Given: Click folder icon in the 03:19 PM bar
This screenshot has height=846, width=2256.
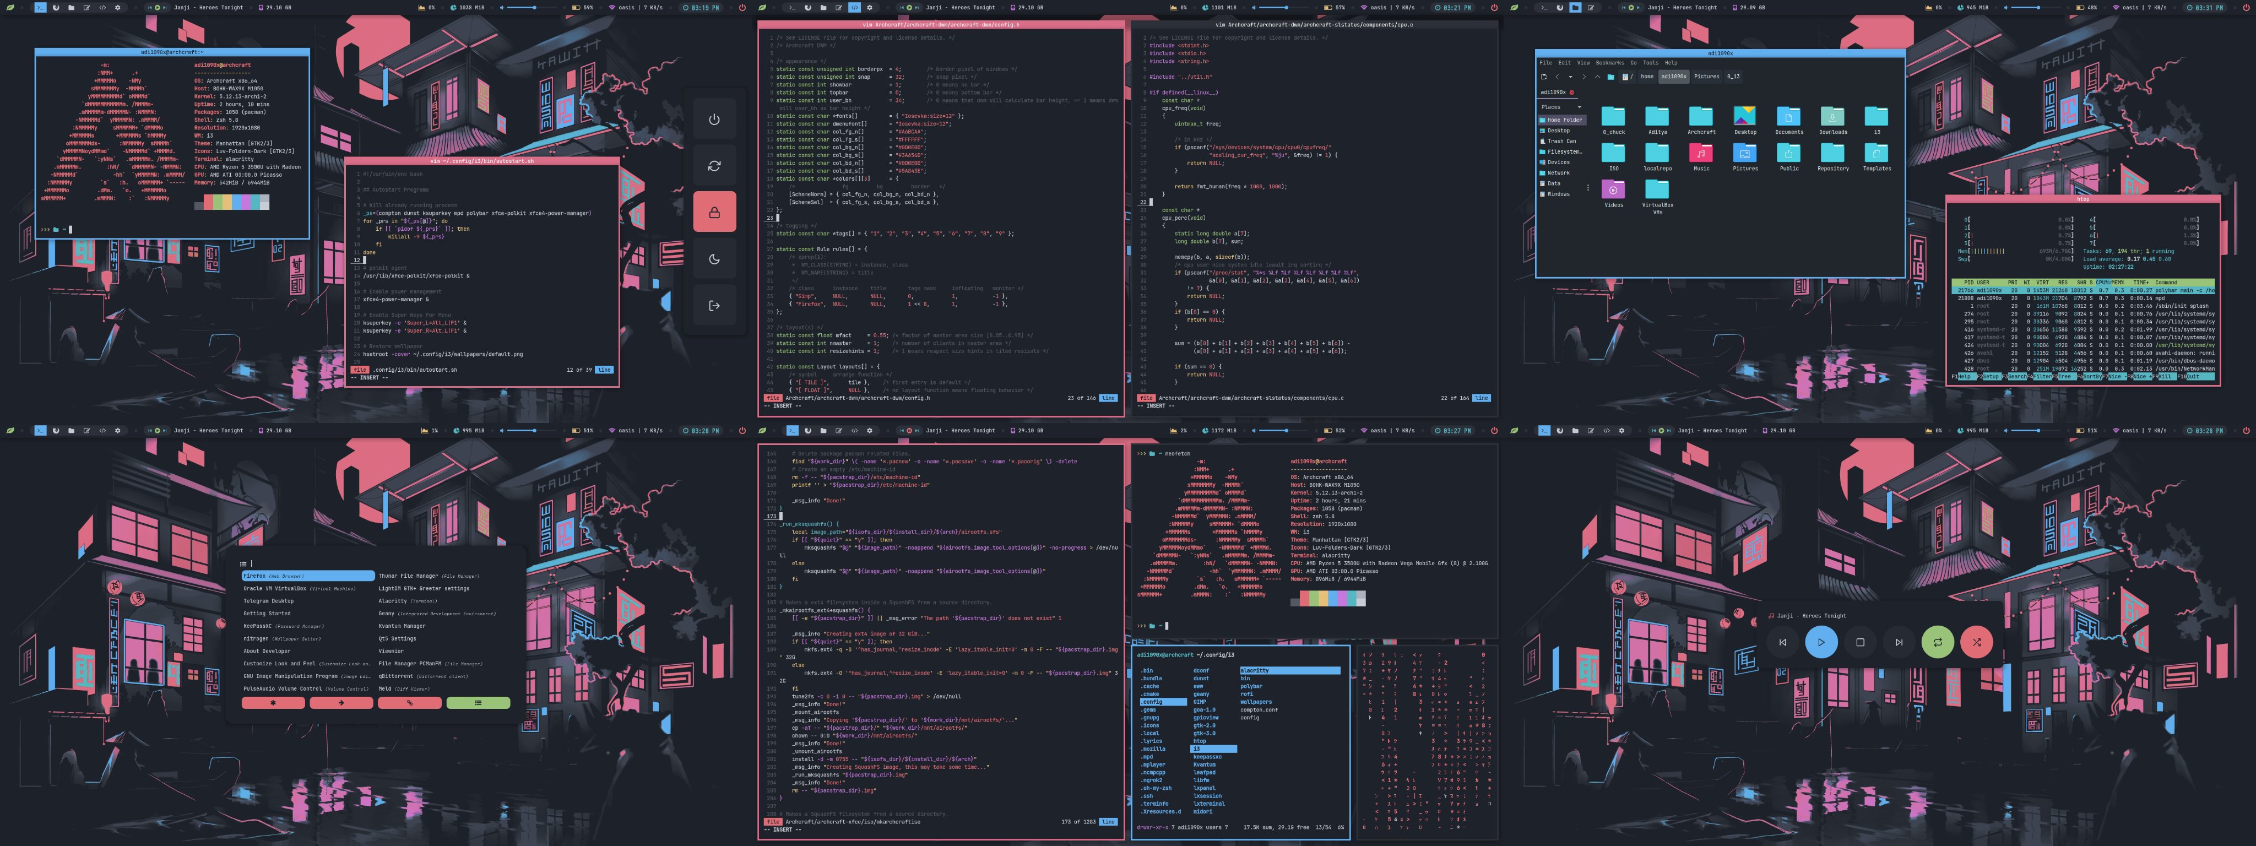Looking at the screenshot, I should pyautogui.click(x=72, y=7).
